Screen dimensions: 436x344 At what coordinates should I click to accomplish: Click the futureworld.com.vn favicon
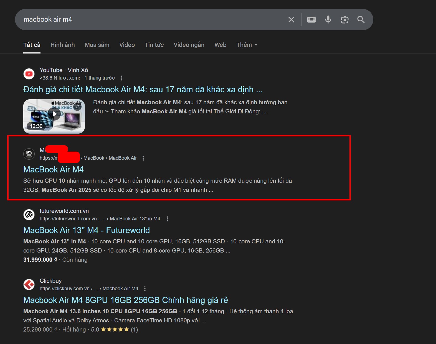click(x=29, y=215)
